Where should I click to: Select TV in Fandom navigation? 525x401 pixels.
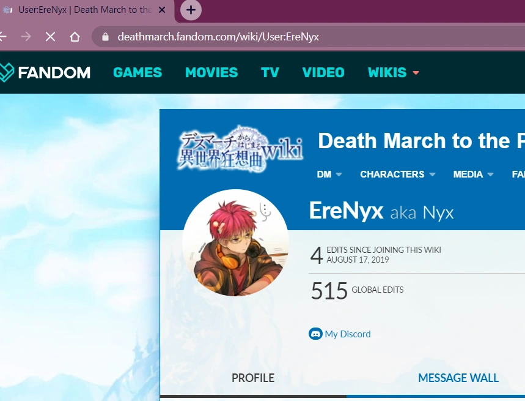tap(270, 72)
